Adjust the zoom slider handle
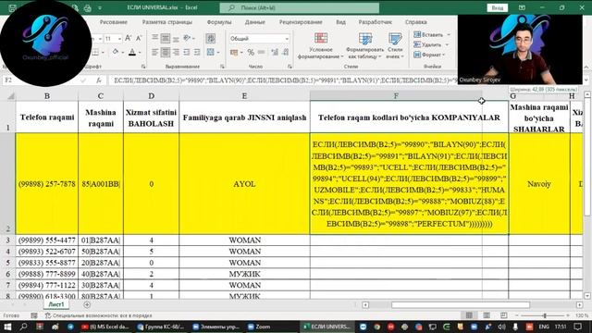 (545, 315)
